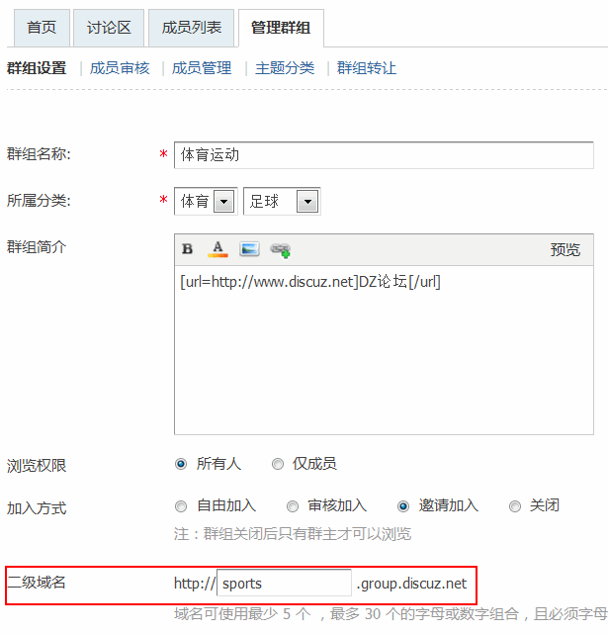Toggle bold formatting in the editor
The height and width of the screenshot is (634, 608).
[188, 249]
